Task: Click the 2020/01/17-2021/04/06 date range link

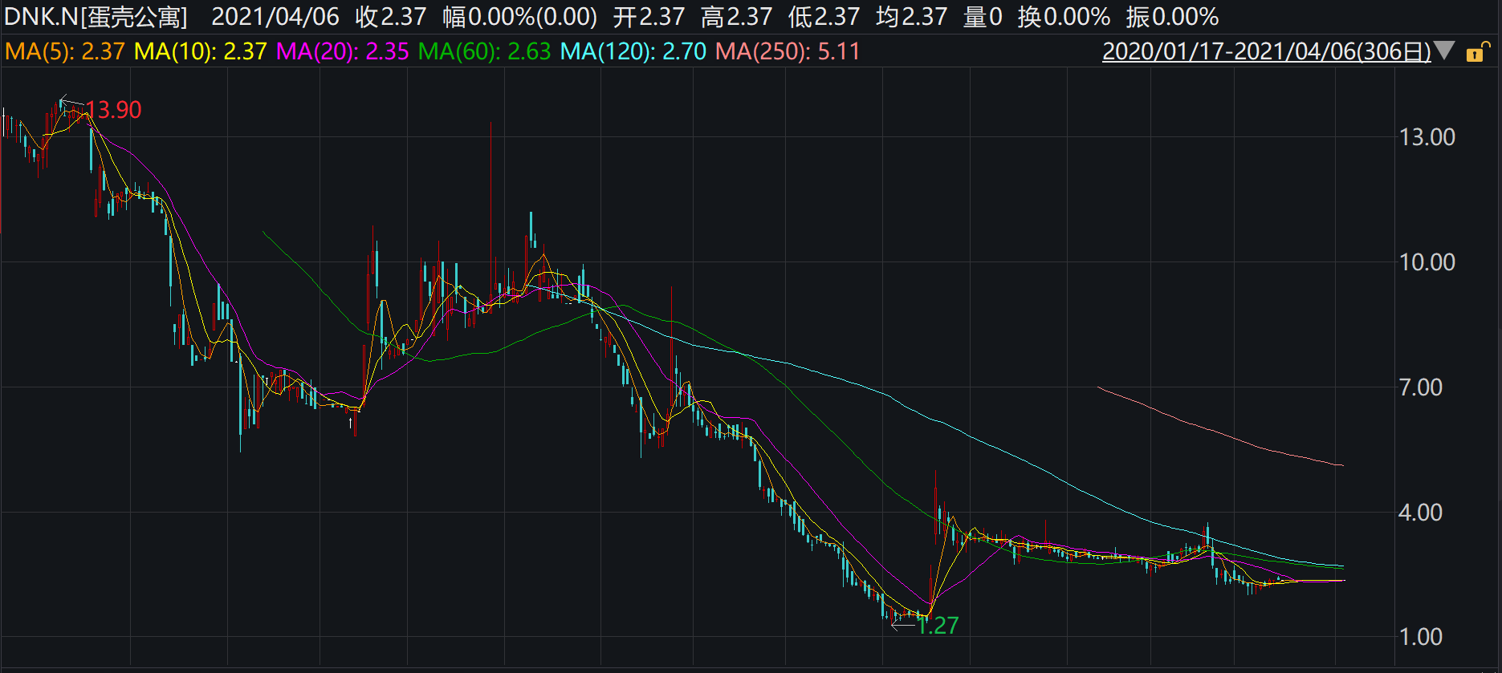Action: pyautogui.click(x=1266, y=51)
